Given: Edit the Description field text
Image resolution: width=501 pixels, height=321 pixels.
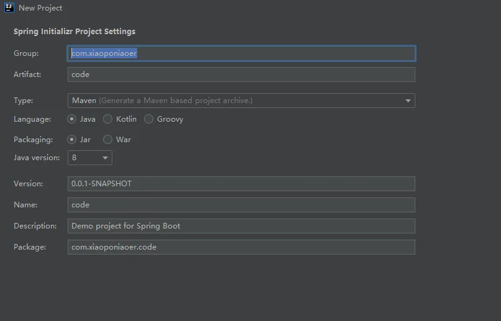Looking at the screenshot, I should point(241,226).
